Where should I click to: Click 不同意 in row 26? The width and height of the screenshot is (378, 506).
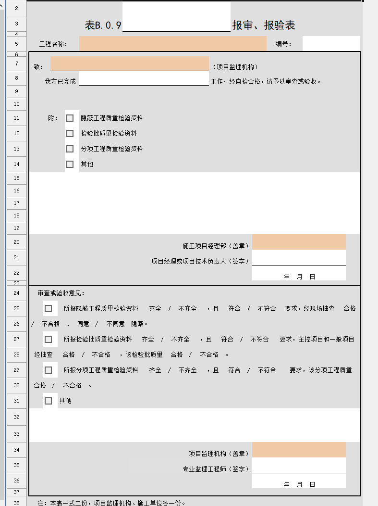115,324
